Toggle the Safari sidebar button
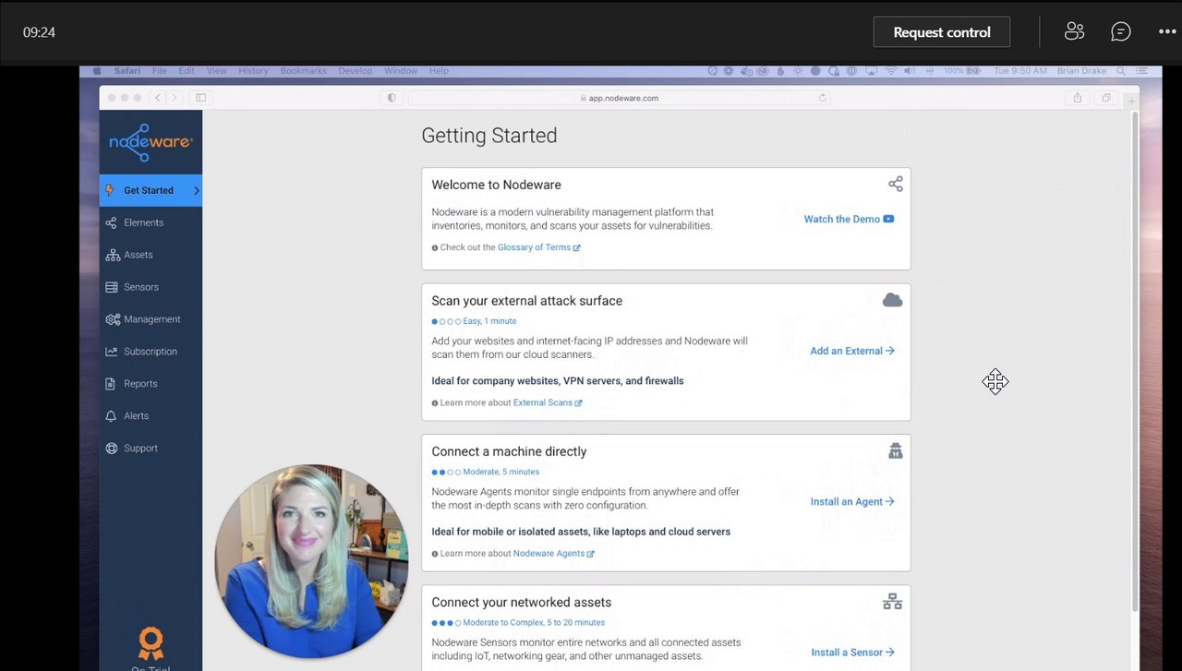This screenshot has height=671, width=1182. [x=200, y=98]
